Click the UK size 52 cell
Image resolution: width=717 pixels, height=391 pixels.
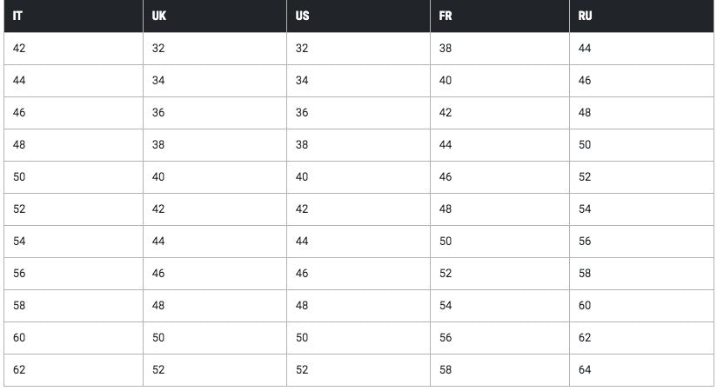click(158, 370)
